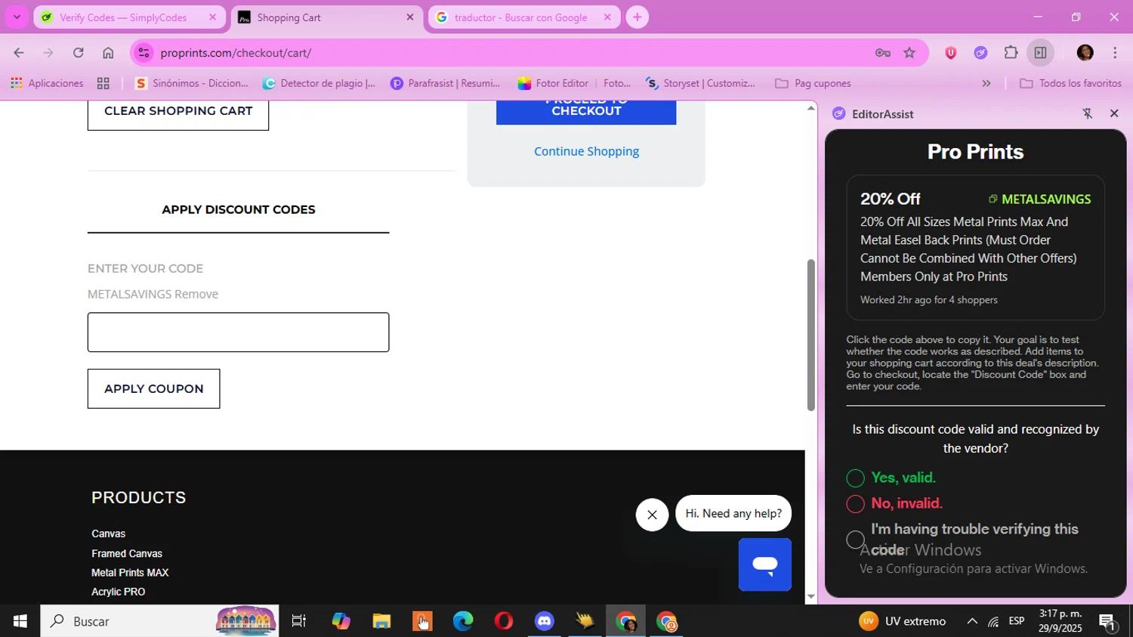Open Fotor Editor bookmark
The image size is (1133, 637).
[553, 83]
